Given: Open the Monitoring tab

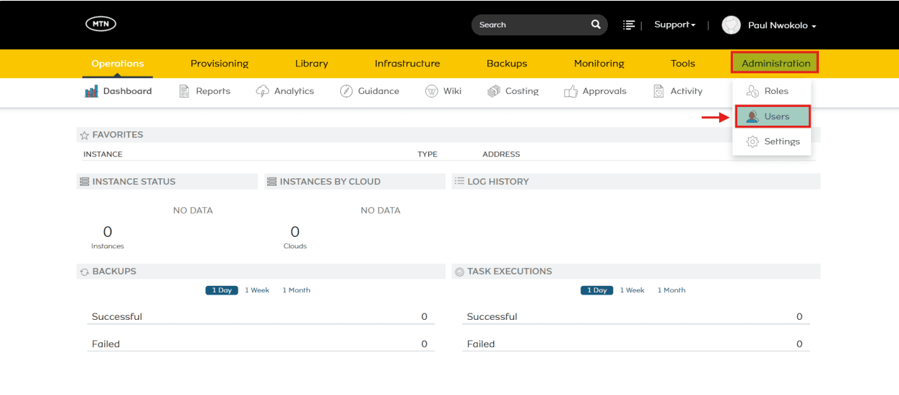Looking at the screenshot, I should (599, 64).
